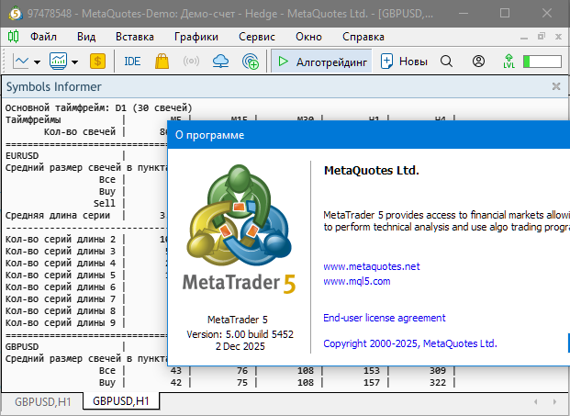This screenshot has width=570, height=416.
Task: Open the IDE MetaEditor button
Action: tap(132, 62)
